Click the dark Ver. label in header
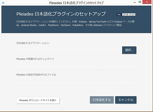The width and height of the screenshot is (153, 112). tap(119, 15)
